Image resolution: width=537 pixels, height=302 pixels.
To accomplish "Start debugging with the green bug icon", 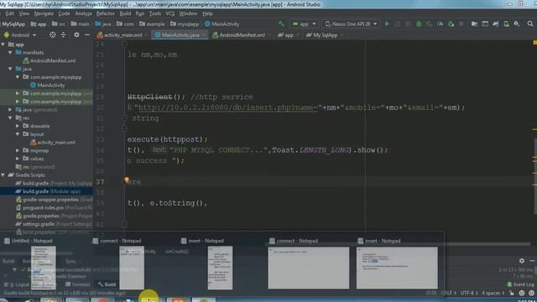I will pyautogui.click(x=419, y=24).
